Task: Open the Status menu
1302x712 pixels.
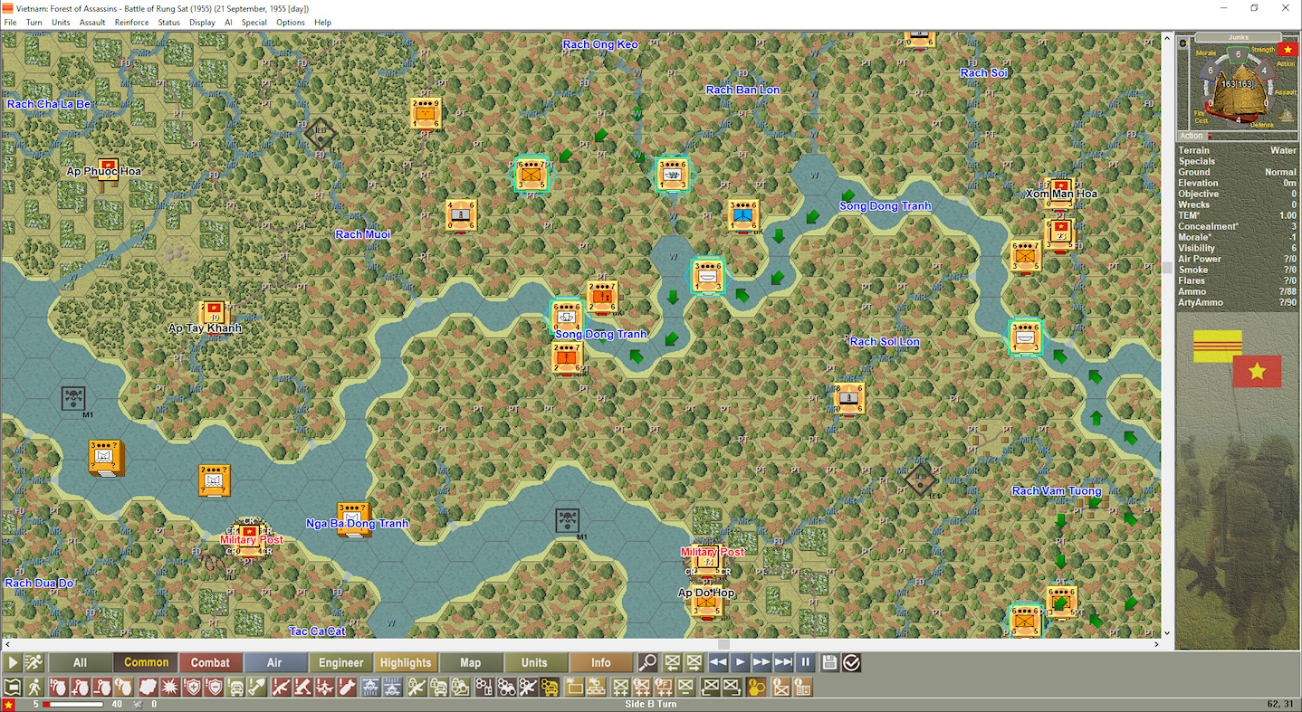Action: [169, 23]
